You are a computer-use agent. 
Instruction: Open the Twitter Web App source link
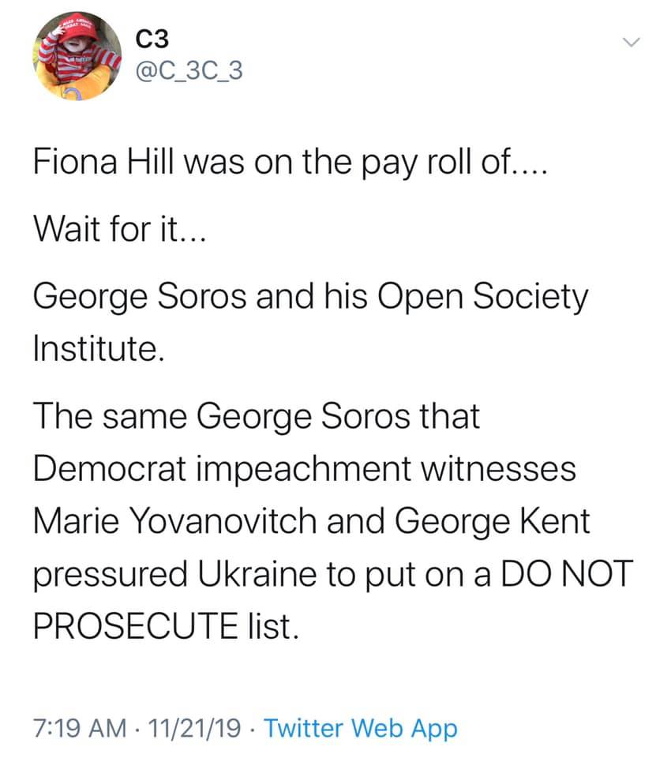point(360,727)
